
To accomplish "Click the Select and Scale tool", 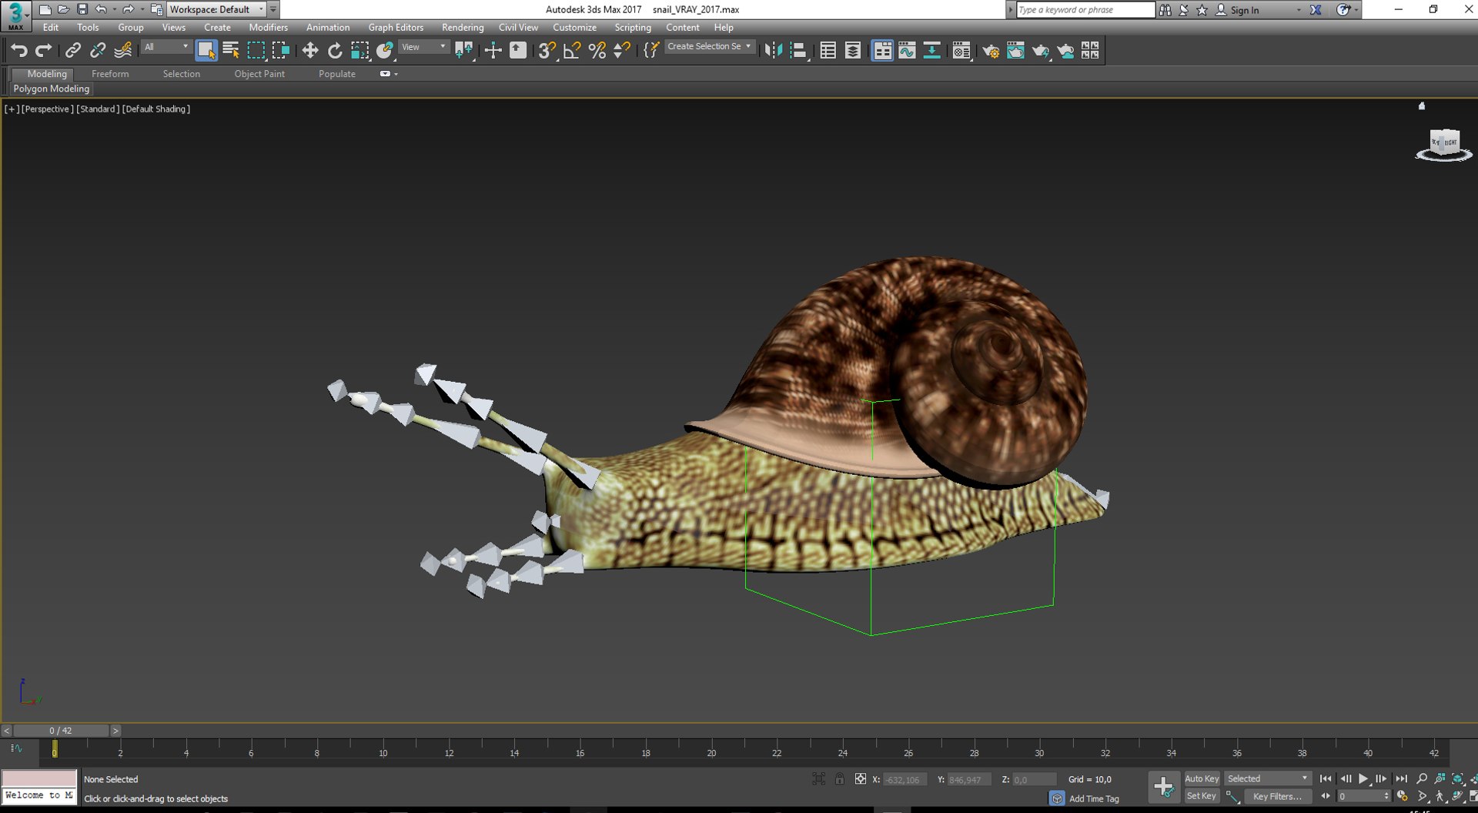I will 359,51.
